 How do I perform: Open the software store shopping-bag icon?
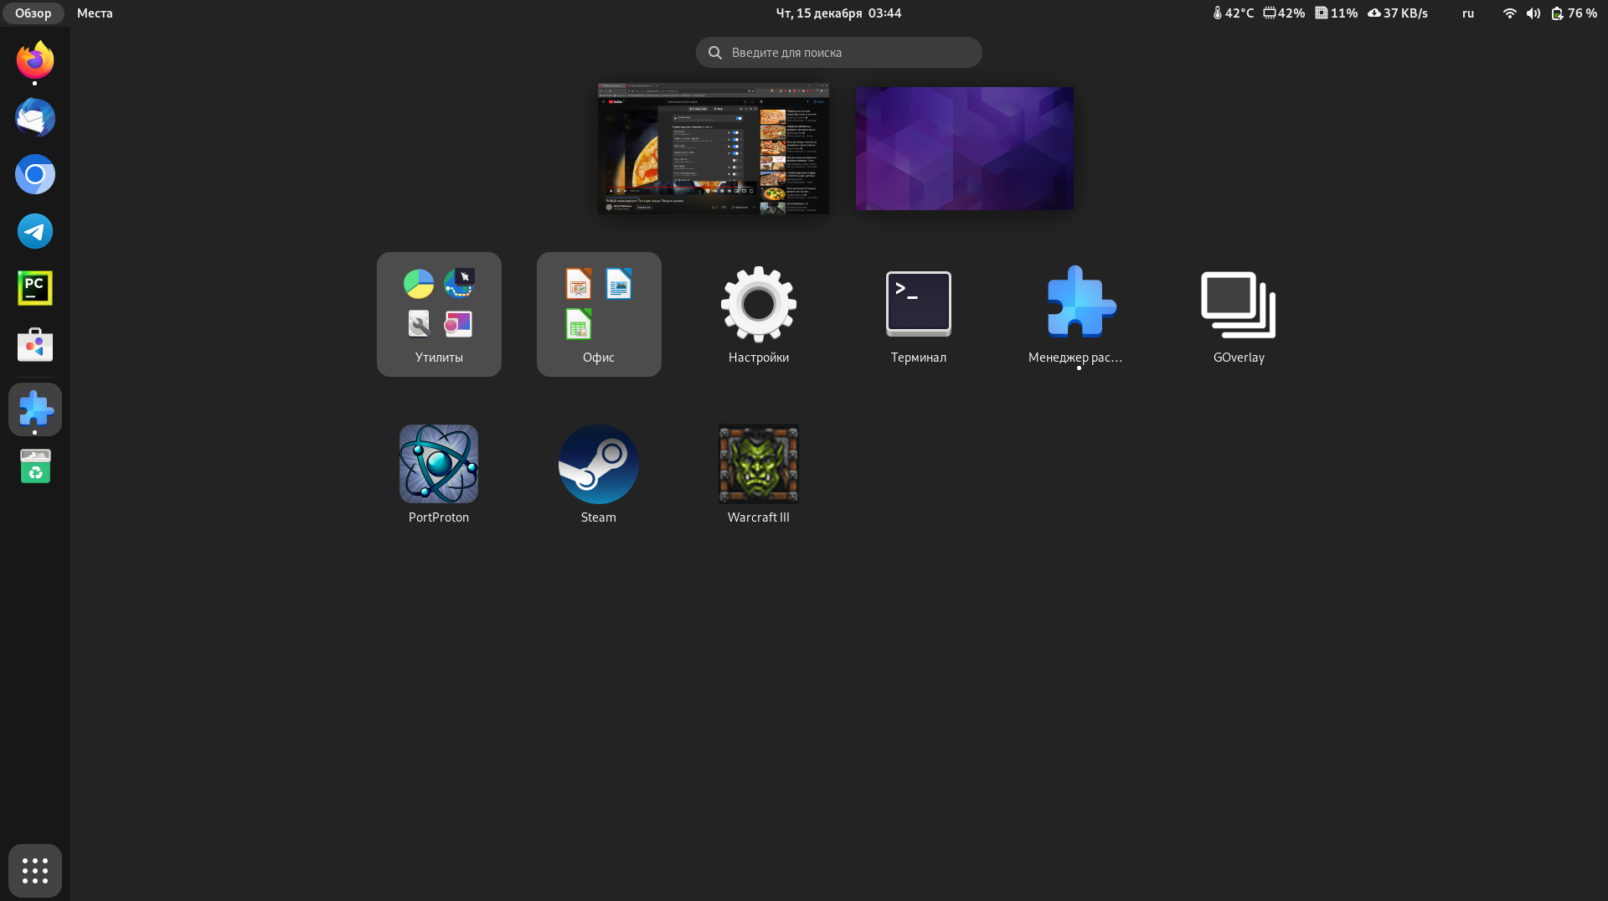tap(35, 345)
